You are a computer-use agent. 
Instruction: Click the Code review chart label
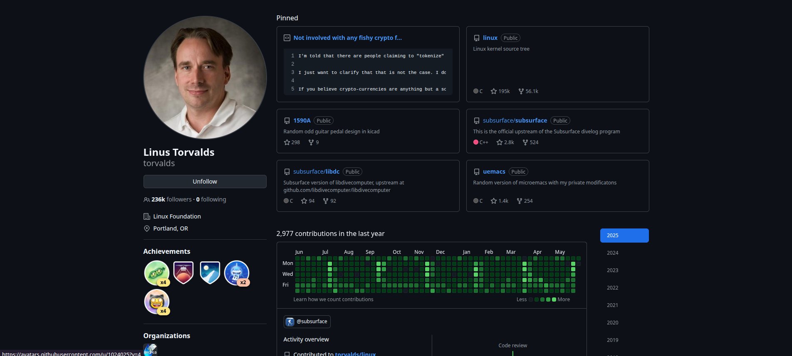(512, 346)
